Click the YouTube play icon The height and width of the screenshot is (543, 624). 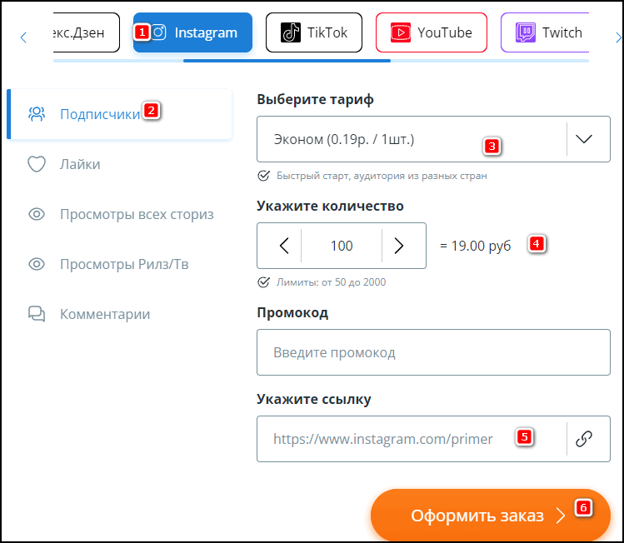(x=401, y=32)
